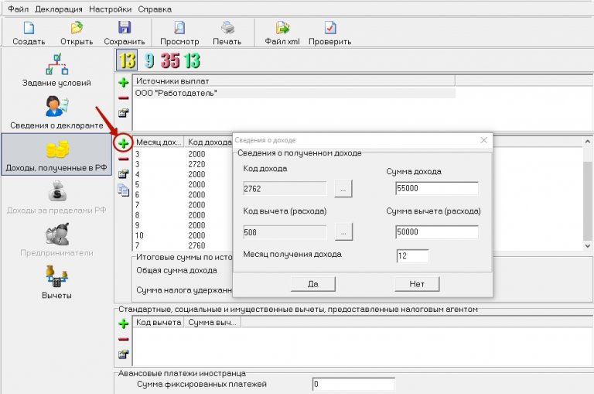Open Код вычета selection ellipsis button
The width and height of the screenshot is (594, 394).
[x=344, y=231]
